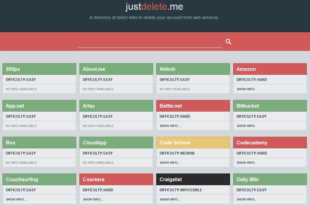The height and width of the screenshot is (206, 310).
Task: Click the Artsy card header
Action: point(116,105)
